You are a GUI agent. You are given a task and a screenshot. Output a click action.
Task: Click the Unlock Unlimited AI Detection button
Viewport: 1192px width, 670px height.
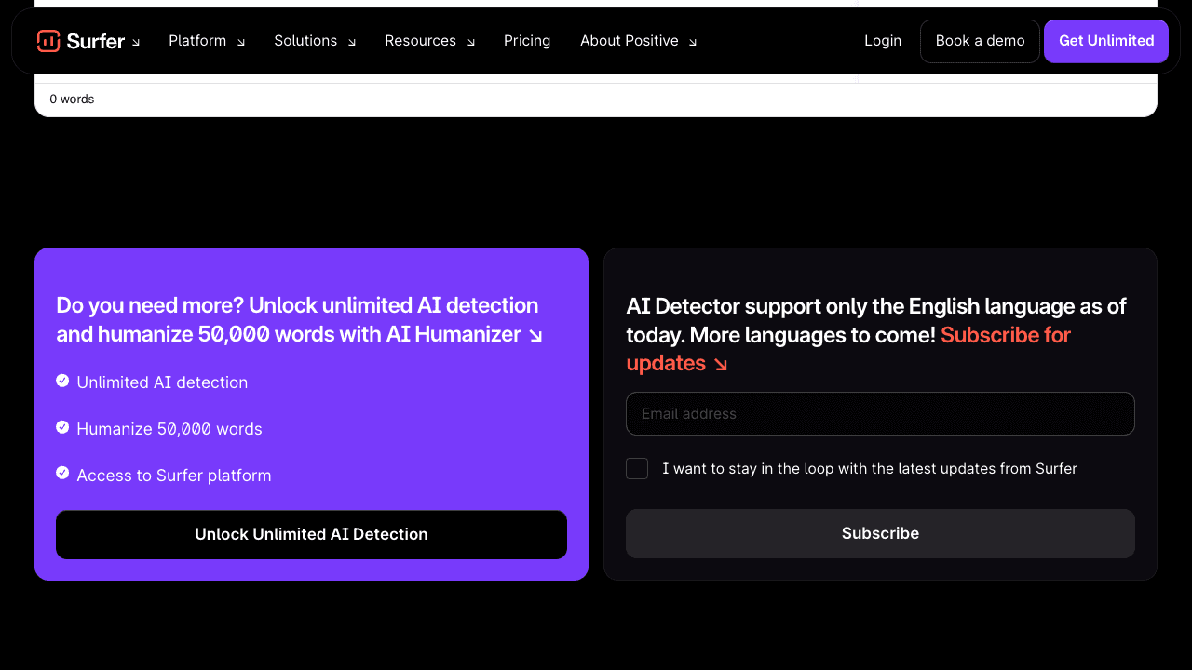tap(311, 534)
